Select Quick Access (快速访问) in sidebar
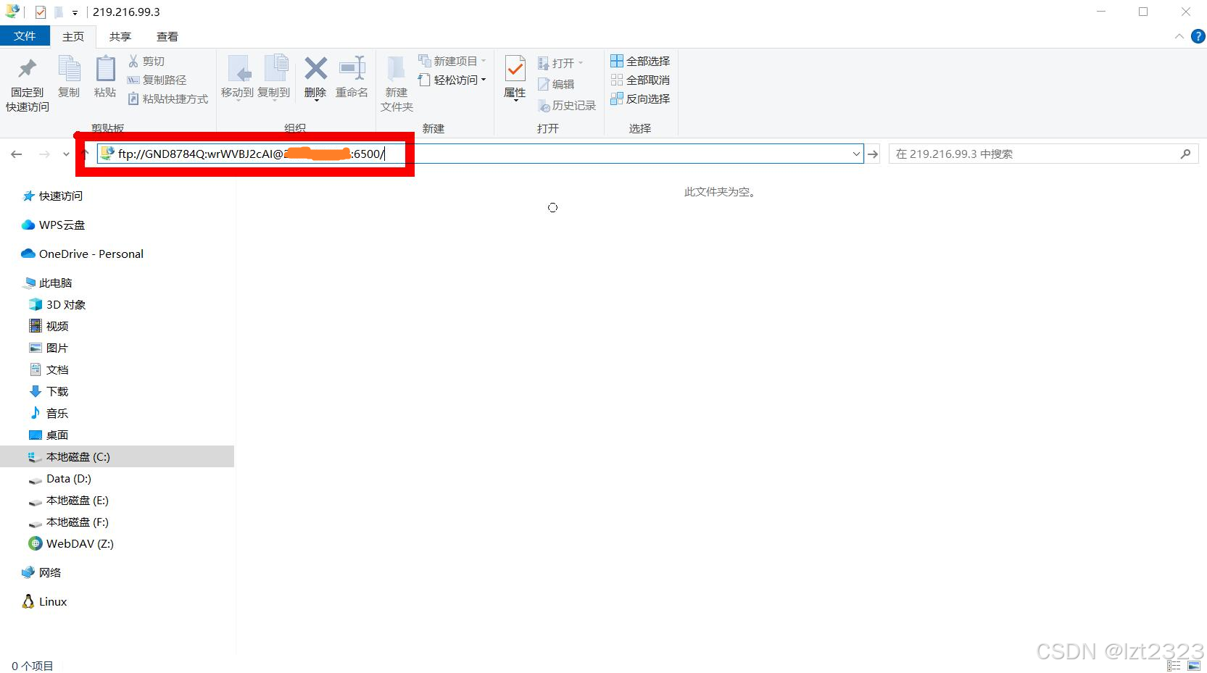Screen dimensions: 1207x673 [53, 196]
